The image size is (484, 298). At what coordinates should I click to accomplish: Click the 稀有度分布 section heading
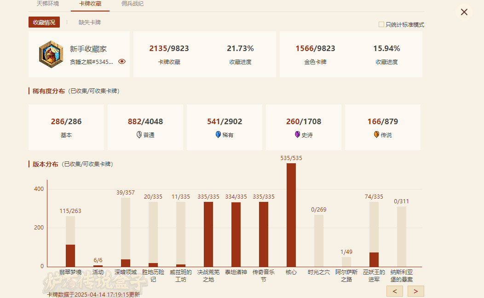[x=48, y=91]
